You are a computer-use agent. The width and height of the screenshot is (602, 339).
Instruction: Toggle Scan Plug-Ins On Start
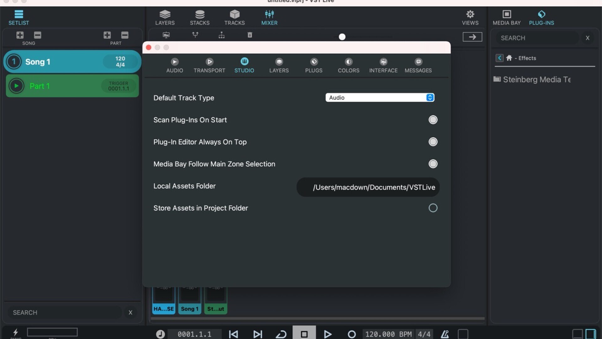[x=433, y=120]
